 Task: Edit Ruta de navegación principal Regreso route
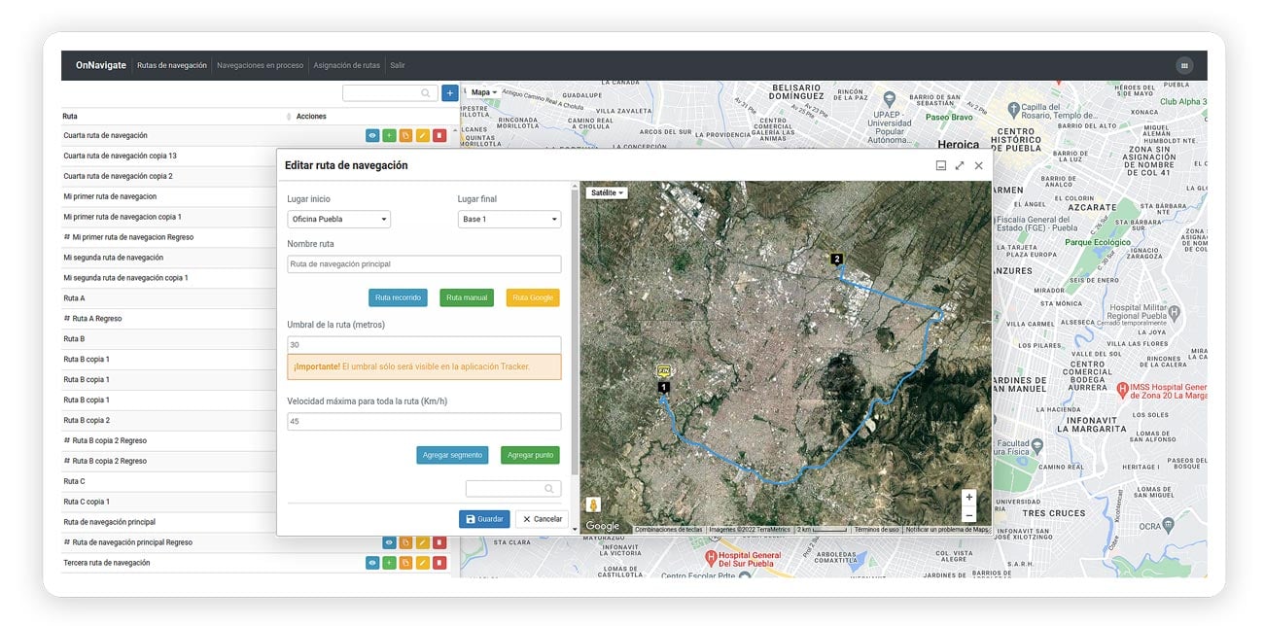pyautogui.click(x=422, y=542)
